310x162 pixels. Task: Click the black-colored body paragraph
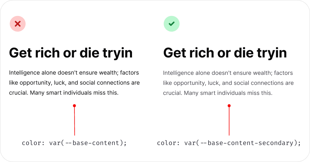(x=74, y=83)
